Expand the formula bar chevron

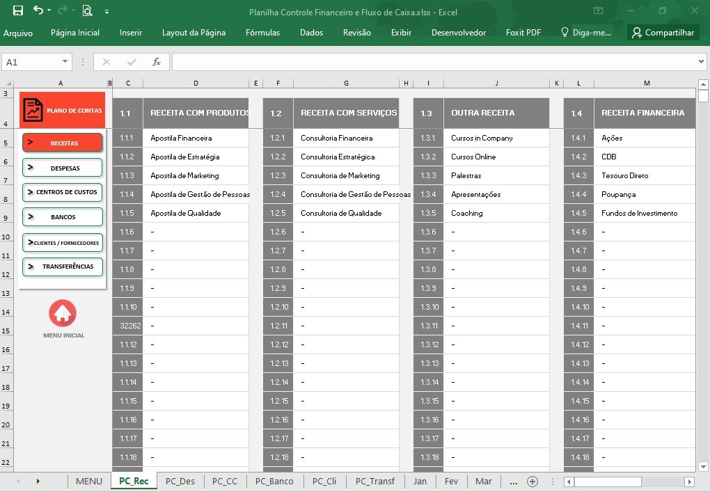(x=701, y=61)
